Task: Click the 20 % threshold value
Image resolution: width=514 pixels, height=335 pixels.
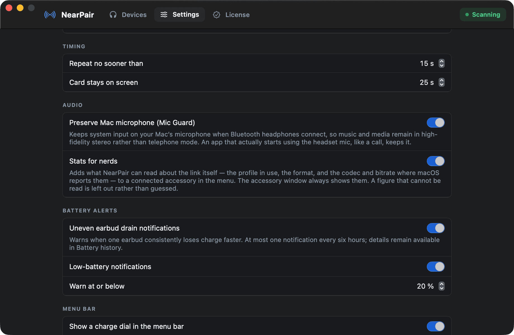Action: click(x=425, y=286)
